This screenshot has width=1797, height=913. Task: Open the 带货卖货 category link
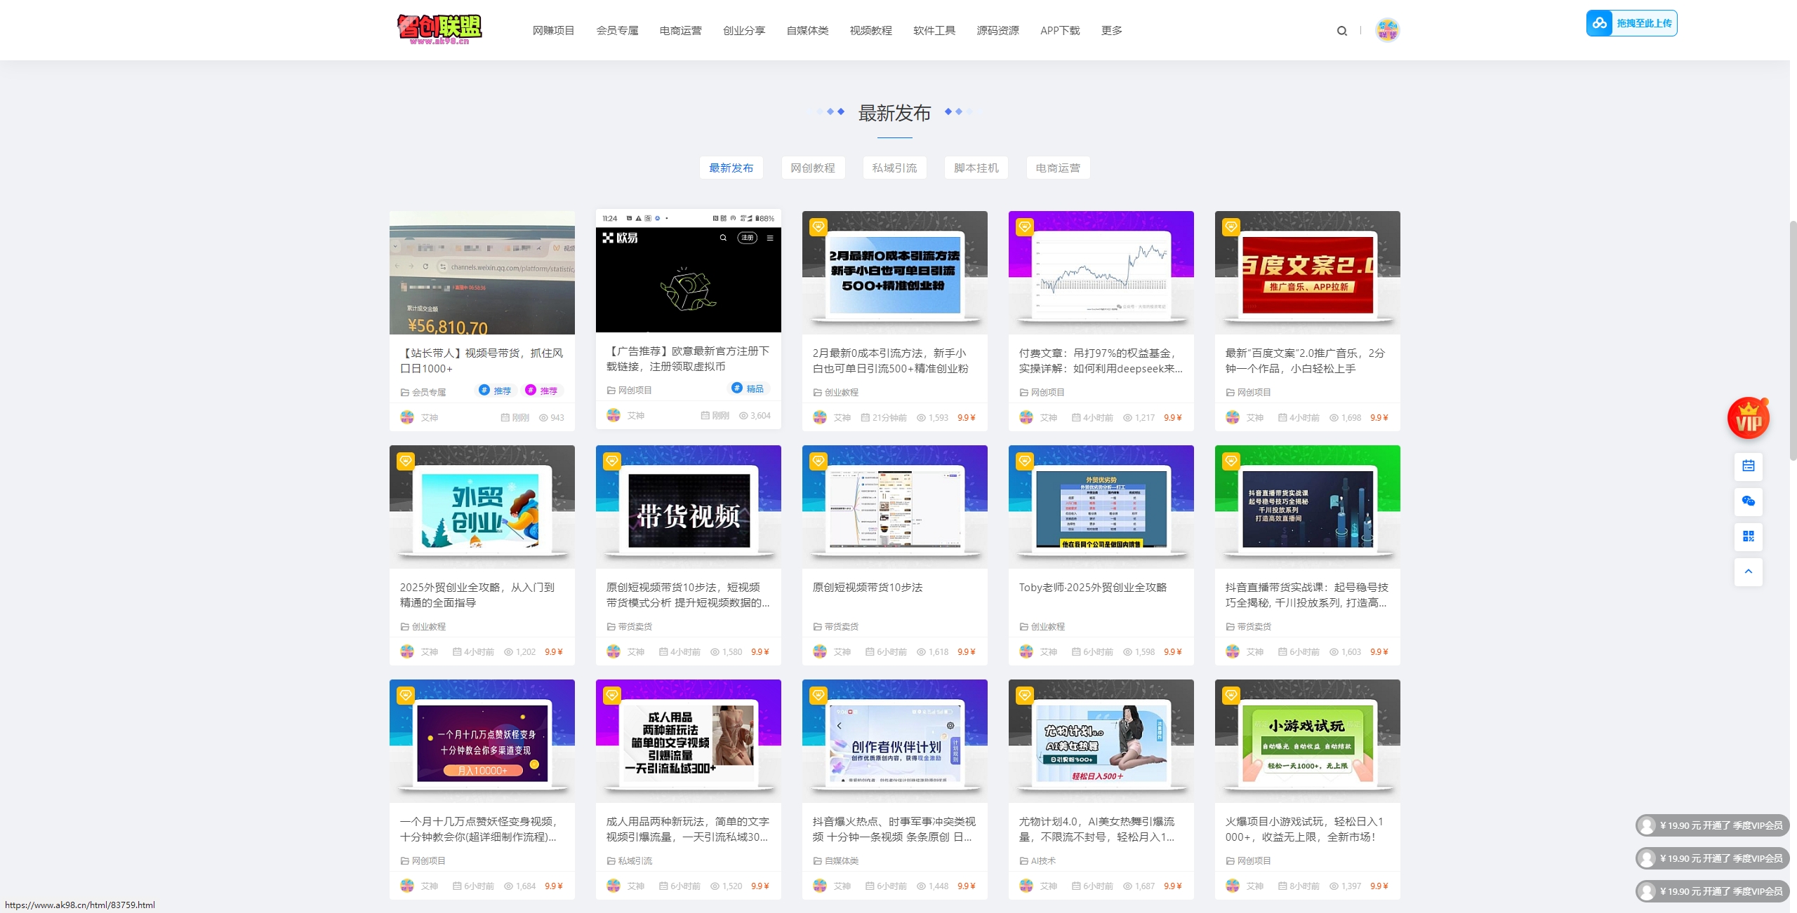point(637,626)
